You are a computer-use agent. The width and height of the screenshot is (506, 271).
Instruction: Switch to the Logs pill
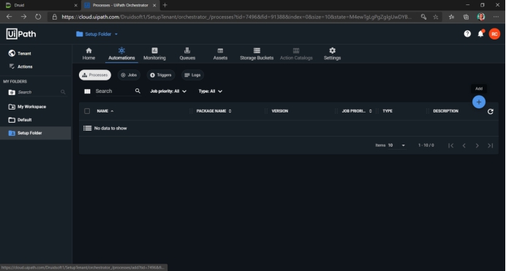pyautogui.click(x=192, y=75)
